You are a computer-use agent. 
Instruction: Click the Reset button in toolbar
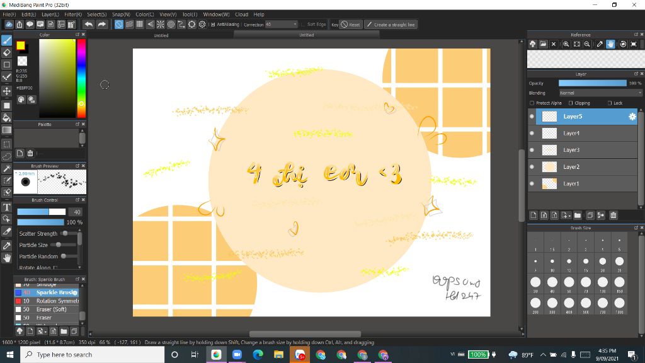tap(350, 25)
